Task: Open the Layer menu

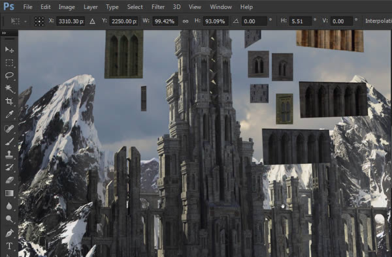Action: tap(91, 7)
